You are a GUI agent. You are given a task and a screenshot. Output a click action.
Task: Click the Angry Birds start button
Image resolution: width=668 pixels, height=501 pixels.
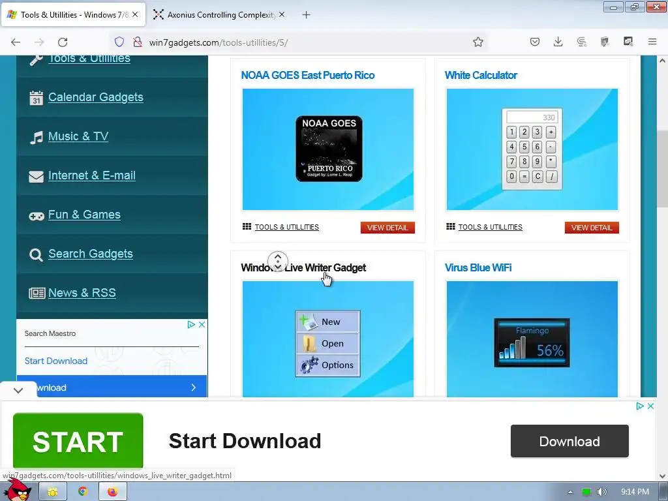coord(17,490)
